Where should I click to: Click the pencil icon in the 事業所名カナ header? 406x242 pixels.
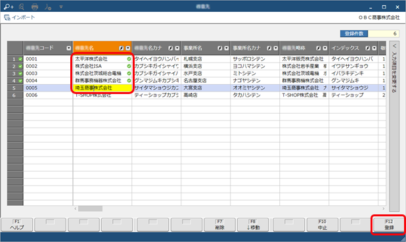(x=269, y=48)
